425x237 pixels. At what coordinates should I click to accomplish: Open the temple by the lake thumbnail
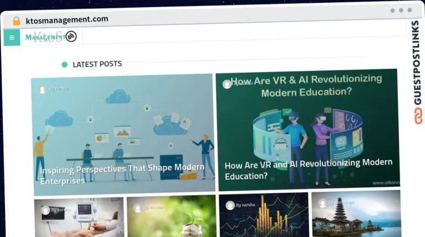[x=356, y=213]
